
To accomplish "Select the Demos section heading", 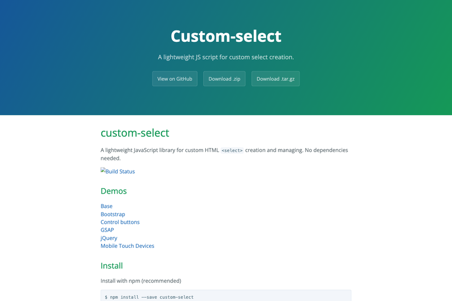I will click(x=114, y=191).
